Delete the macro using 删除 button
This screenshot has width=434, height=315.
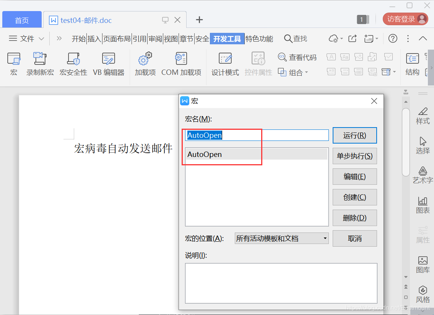(x=354, y=218)
